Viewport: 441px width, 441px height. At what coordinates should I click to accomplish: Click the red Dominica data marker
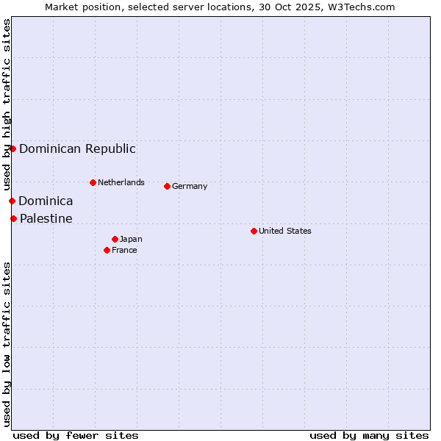pyautogui.click(x=12, y=201)
